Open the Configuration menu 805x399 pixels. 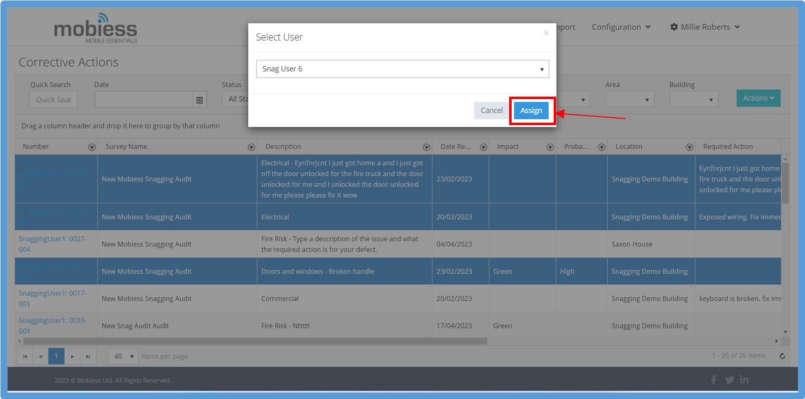621,27
